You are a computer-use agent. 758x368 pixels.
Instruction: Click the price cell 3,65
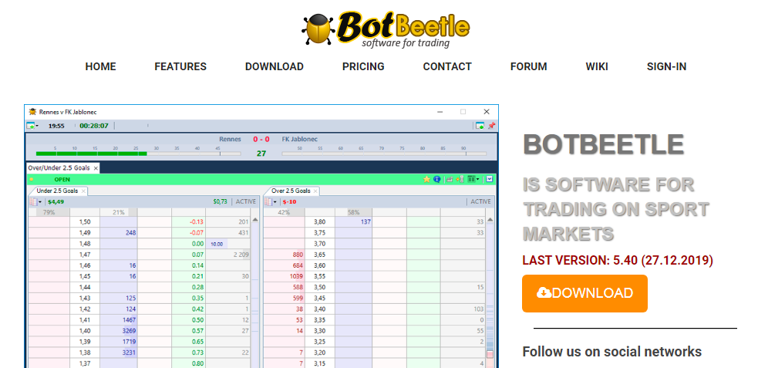319,255
